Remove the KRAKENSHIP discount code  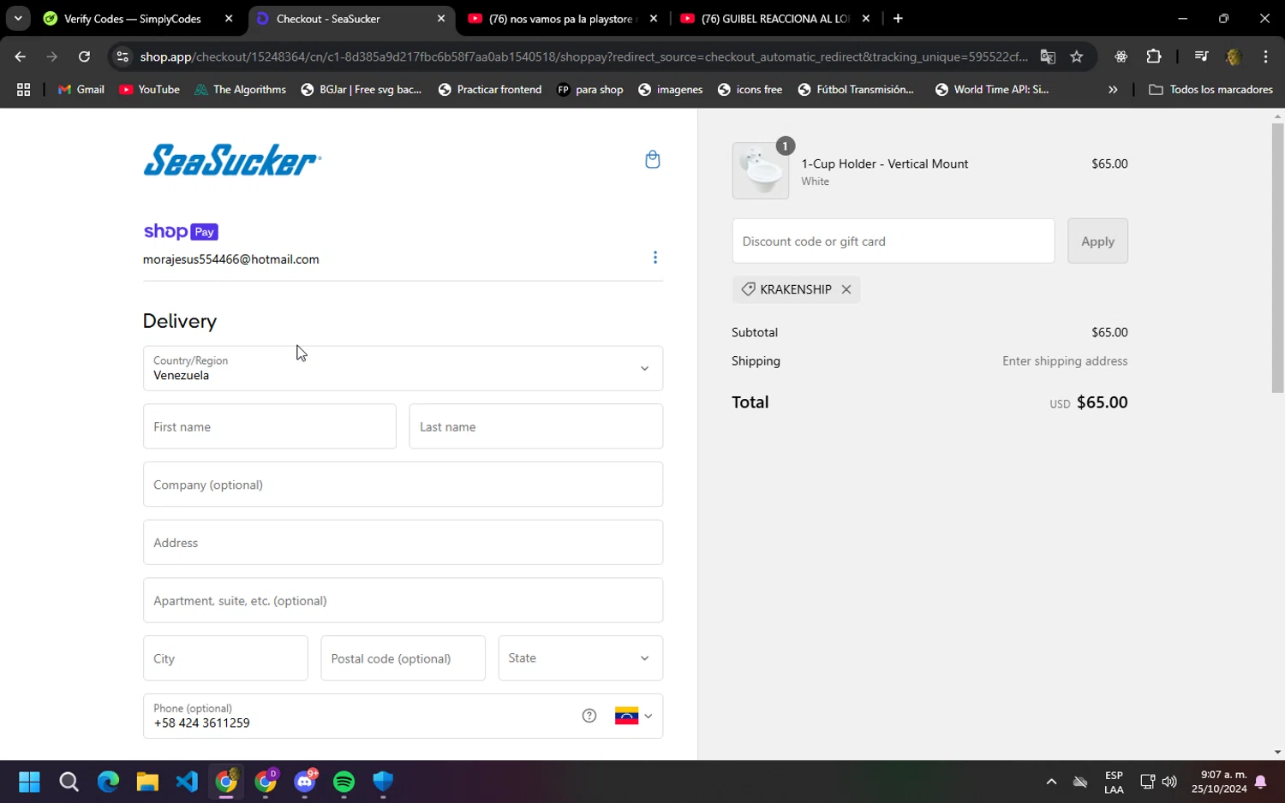pyautogui.click(x=846, y=289)
